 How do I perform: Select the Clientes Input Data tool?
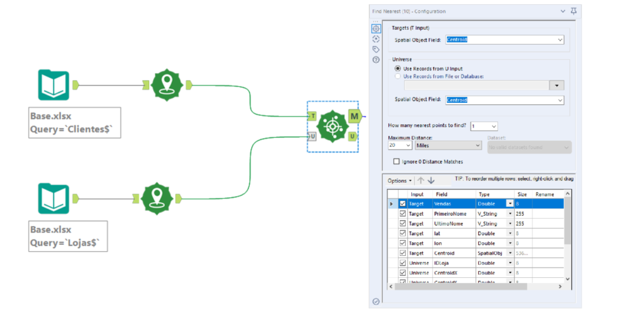pyautogui.click(x=54, y=85)
